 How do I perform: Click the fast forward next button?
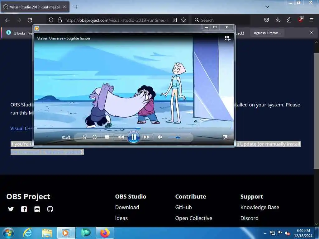pos(146,137)
